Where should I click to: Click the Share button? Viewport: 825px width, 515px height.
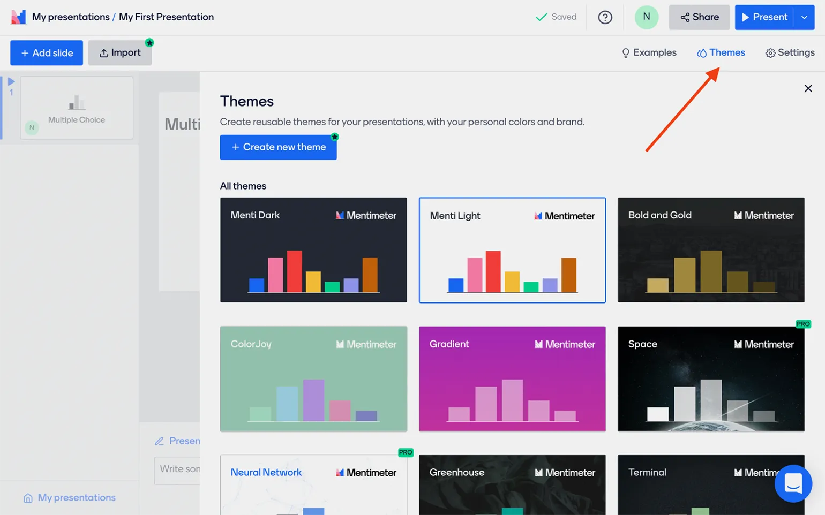(x=699, y=17)
